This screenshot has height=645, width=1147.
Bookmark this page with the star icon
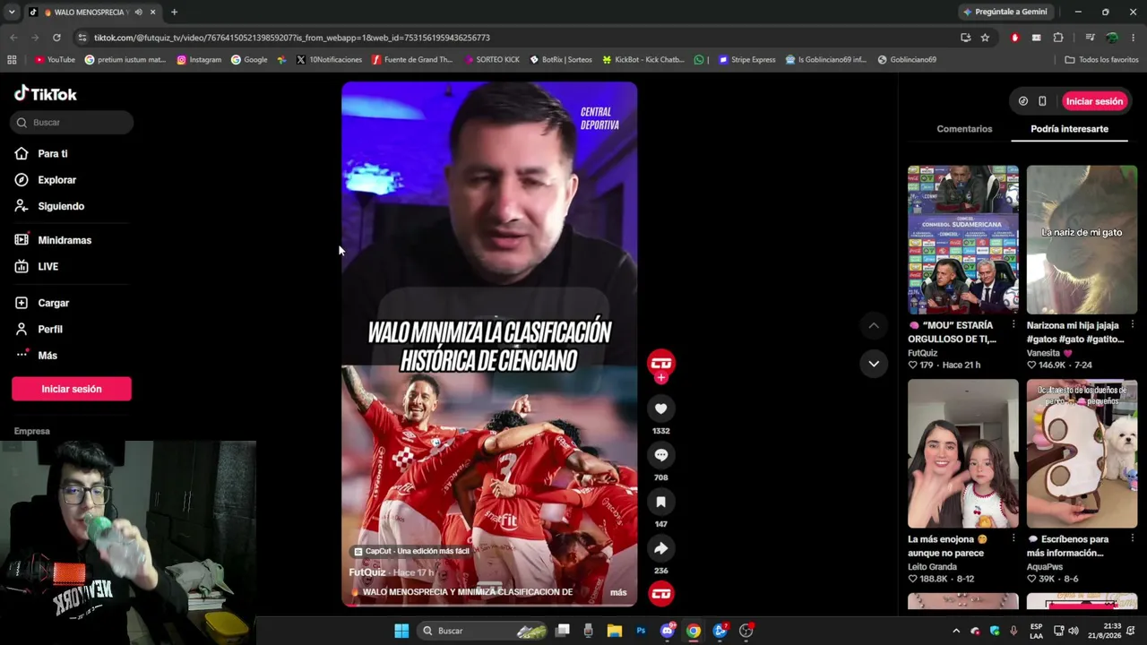pyautogui.click(x=985, y=38)
